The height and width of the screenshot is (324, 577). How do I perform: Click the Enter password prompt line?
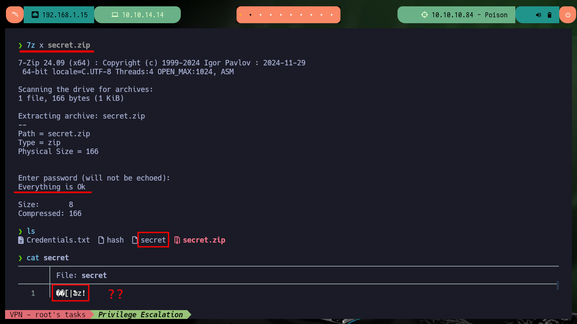point(94,178)
